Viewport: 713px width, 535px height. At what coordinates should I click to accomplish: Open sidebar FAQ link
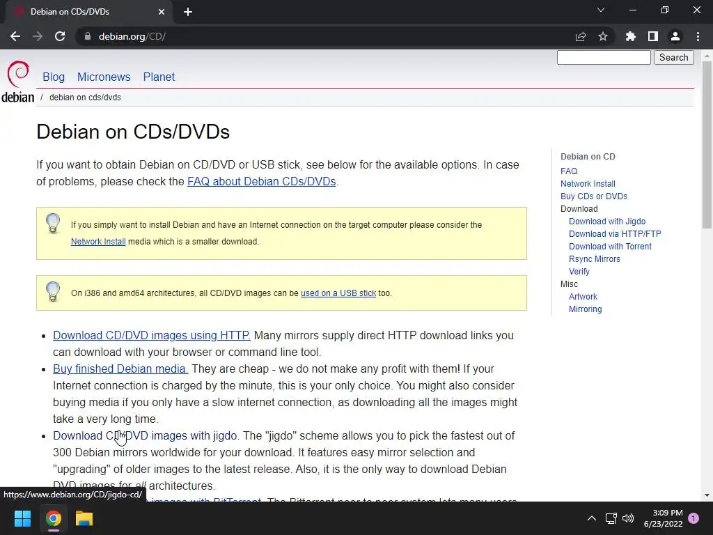coord(569,171)
